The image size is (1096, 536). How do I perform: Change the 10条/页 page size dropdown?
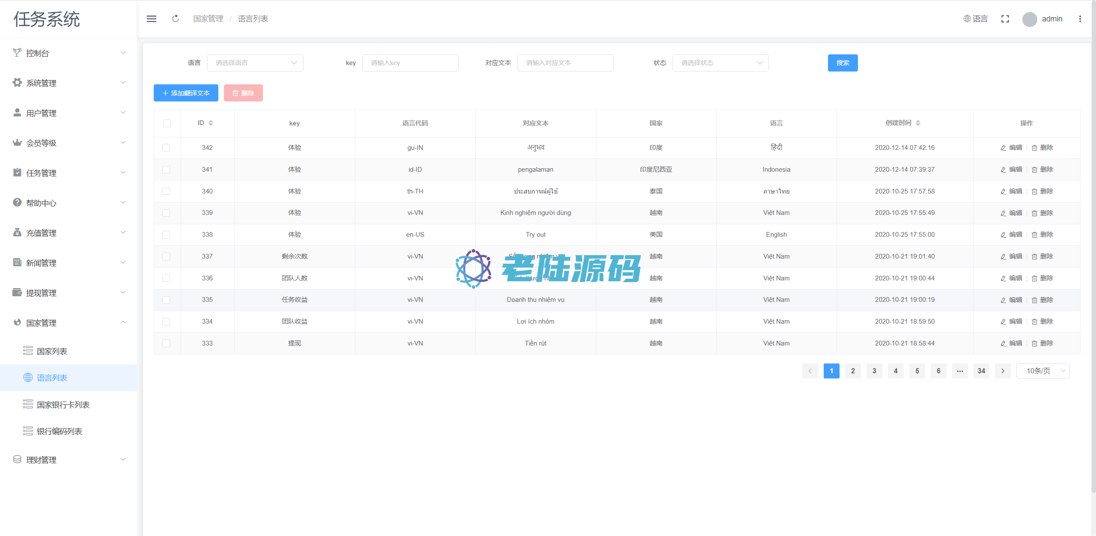1043,371
